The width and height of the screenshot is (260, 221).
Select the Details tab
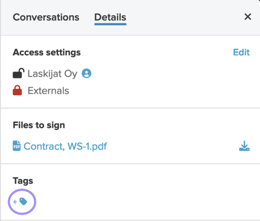coord(110,17)
